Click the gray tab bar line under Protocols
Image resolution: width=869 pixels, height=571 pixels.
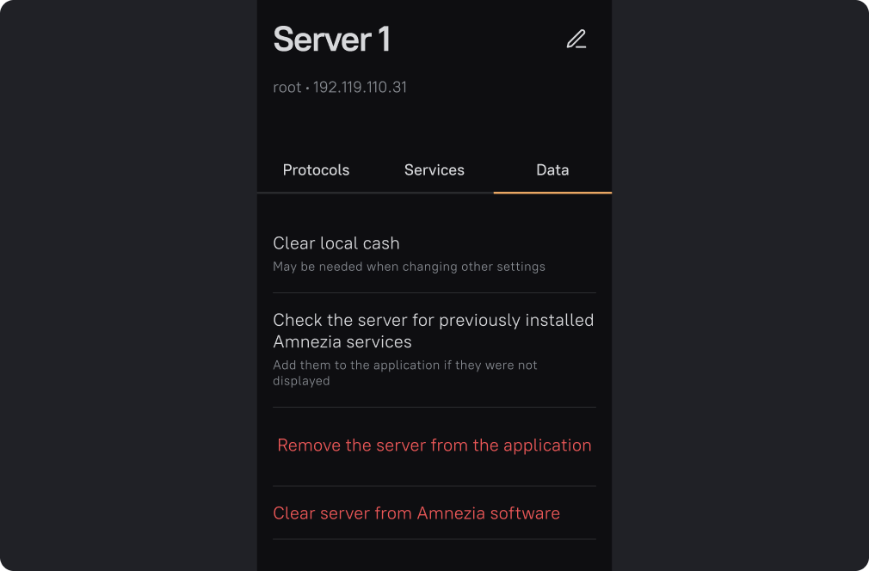(x=316, y=193)
